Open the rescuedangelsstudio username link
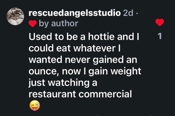This screenshot has width=175, height=116. pos(75,13)
